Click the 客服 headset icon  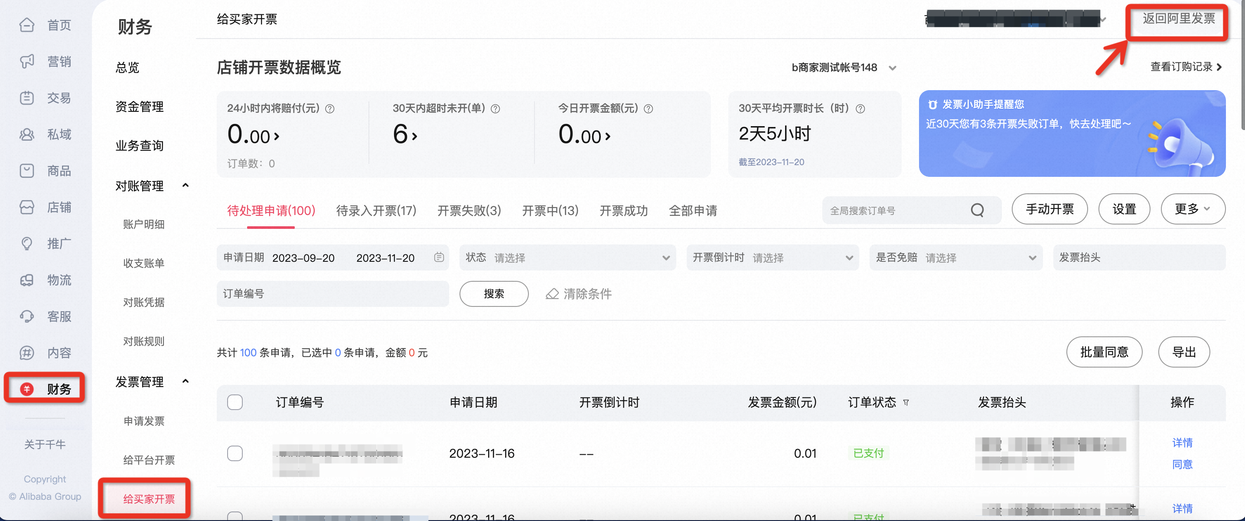click(27, 316)
